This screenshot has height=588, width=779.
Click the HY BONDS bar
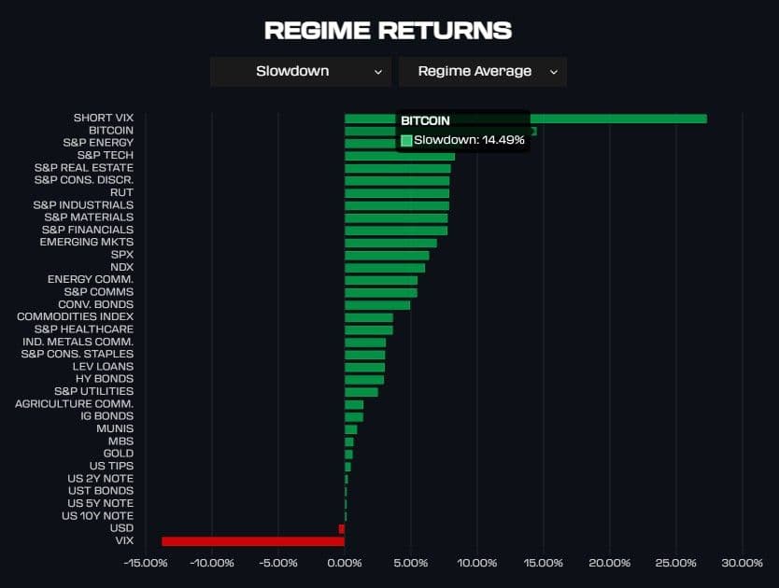364,380
